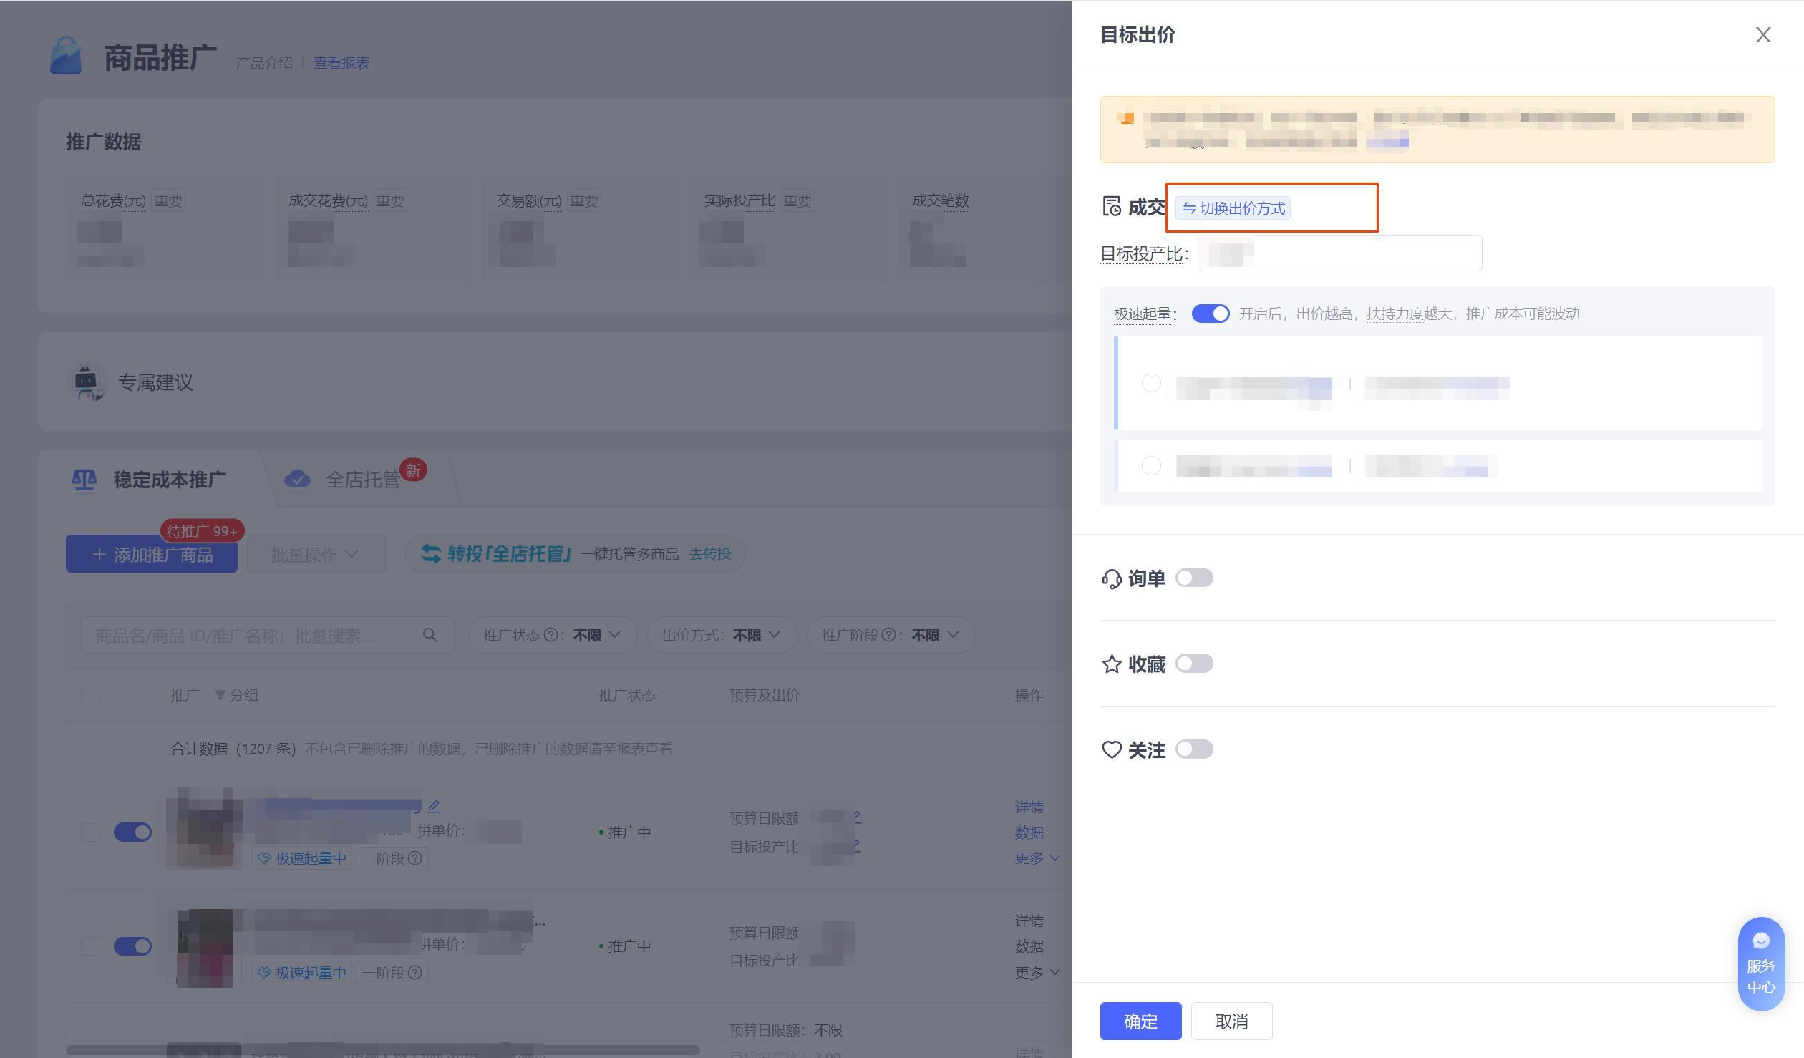Open first row 详情 link
Screen dimensions: 1804x1058
pos(1029,807)
